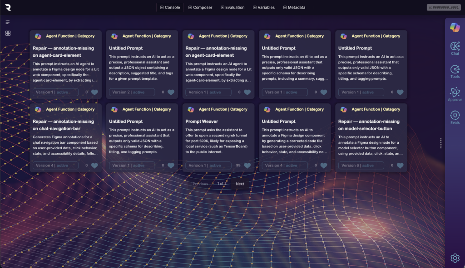Image resolution: width=465 pixels, height=268 pixels.
Task: Click the user ID badge at top right
Action: pos(444,7)
